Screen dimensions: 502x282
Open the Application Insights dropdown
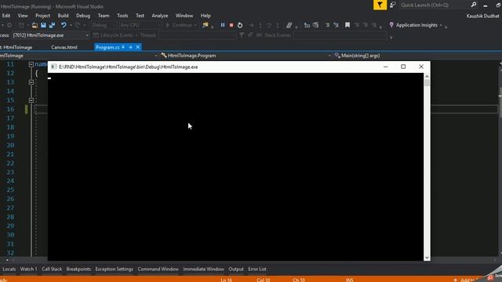(441, 25)
